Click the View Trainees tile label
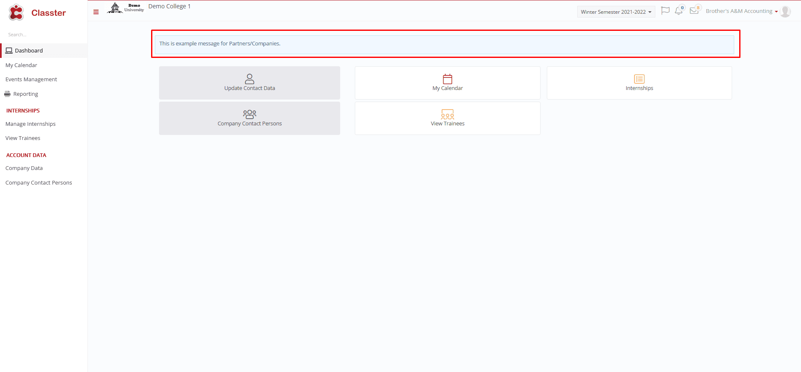 [447, 124]
